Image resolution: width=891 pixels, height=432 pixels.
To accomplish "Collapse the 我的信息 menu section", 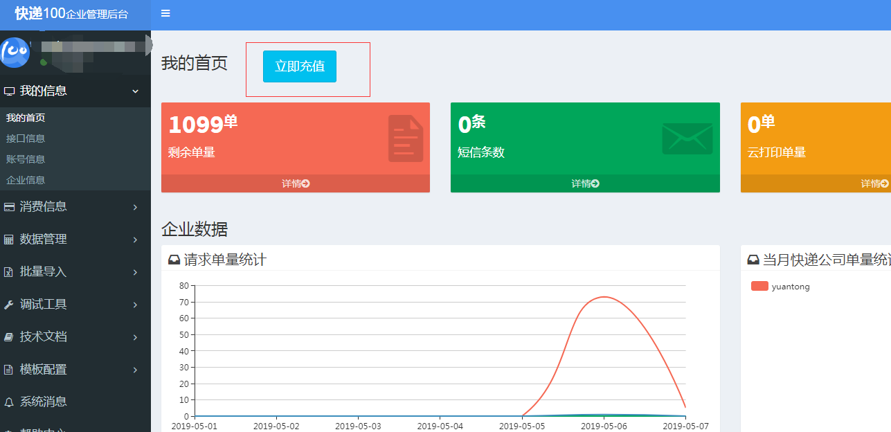I will pos(135,91).
